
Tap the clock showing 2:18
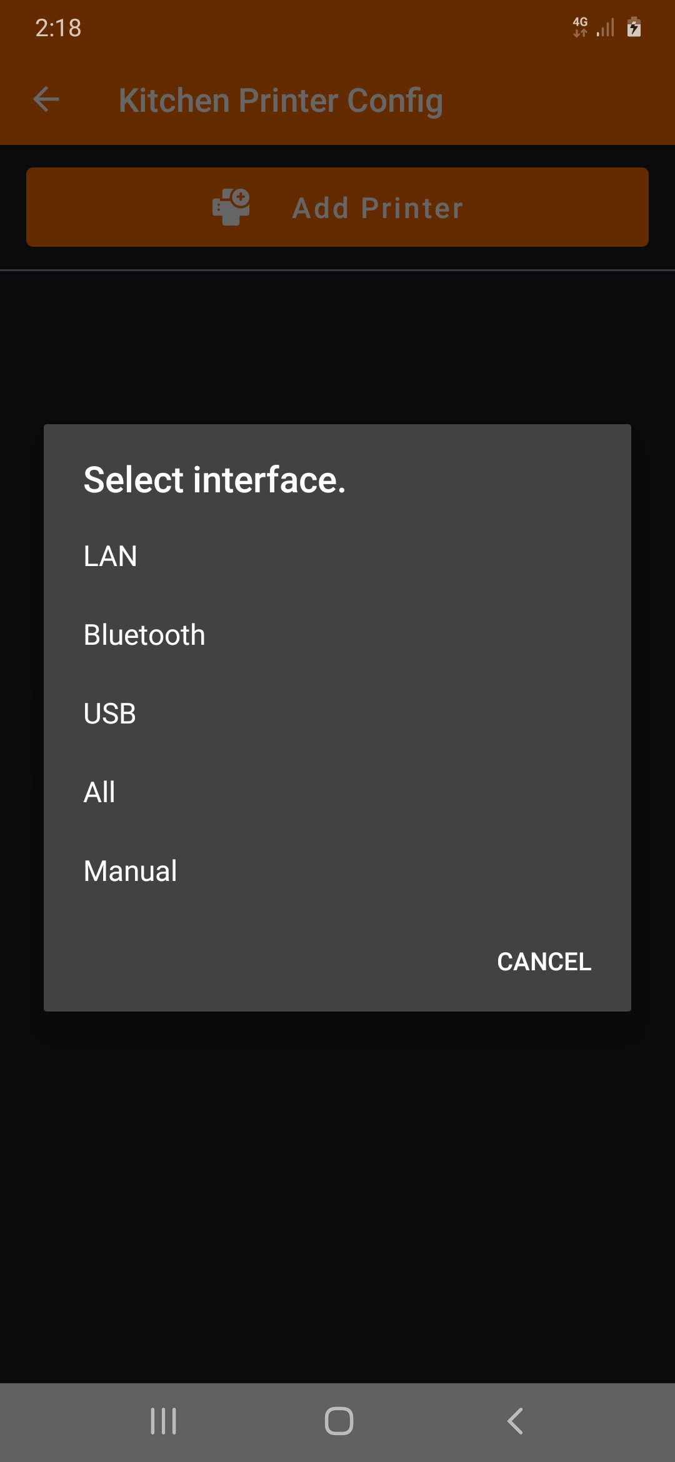coord(58,28)
